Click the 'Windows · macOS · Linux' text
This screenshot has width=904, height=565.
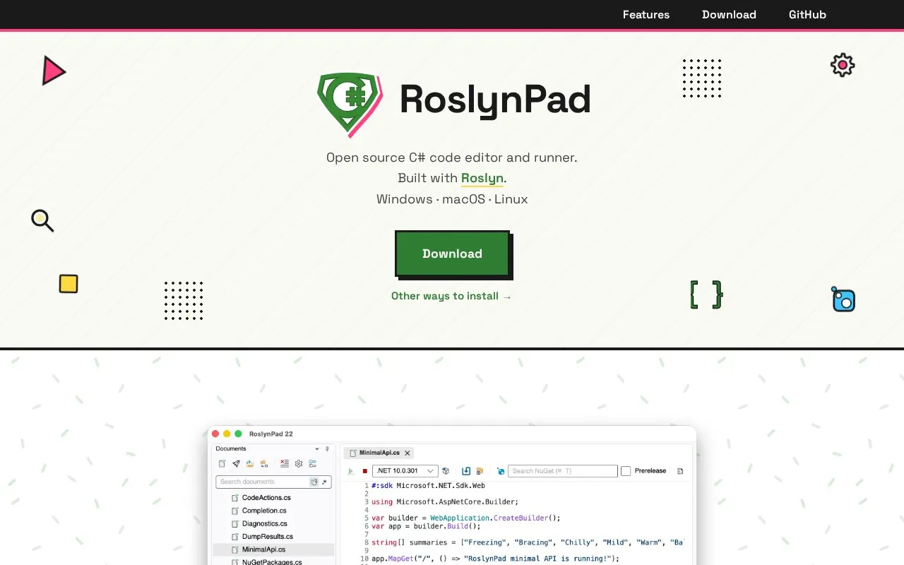[452, 199]
